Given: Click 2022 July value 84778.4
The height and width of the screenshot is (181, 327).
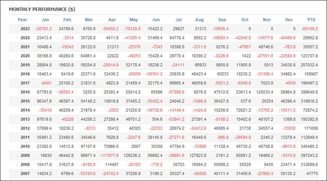Looking at the screenshot, I should [x=177, y=38].
